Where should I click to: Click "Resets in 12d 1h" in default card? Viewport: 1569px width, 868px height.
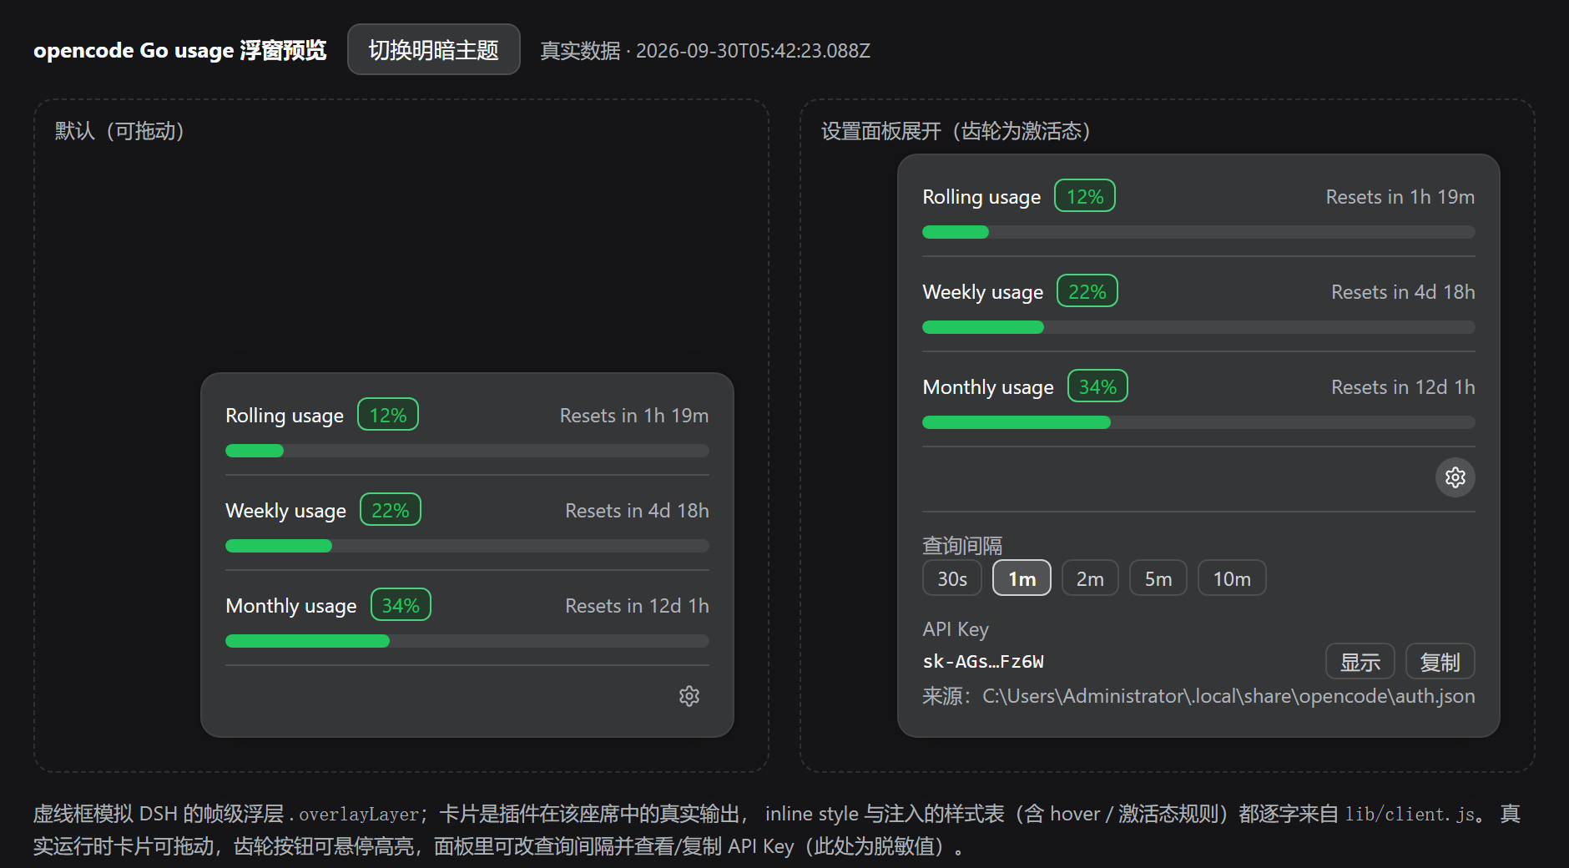coord(637,606)
